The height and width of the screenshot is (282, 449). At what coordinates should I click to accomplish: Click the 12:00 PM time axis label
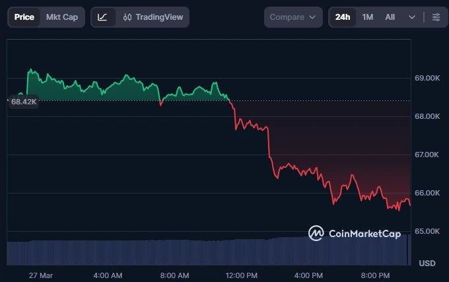[241, 275]
